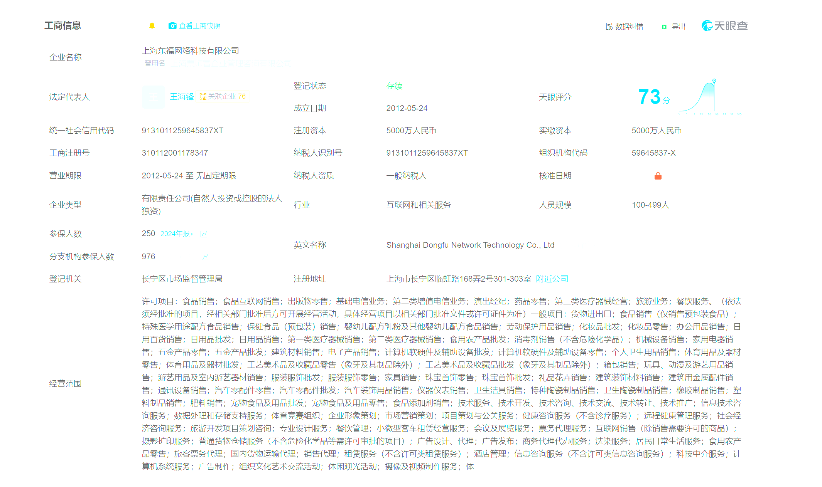This screenshot has height=487, width=822.
Task: Select 实缴资本 paid-in capital value
Action: (x=657, y=131)
